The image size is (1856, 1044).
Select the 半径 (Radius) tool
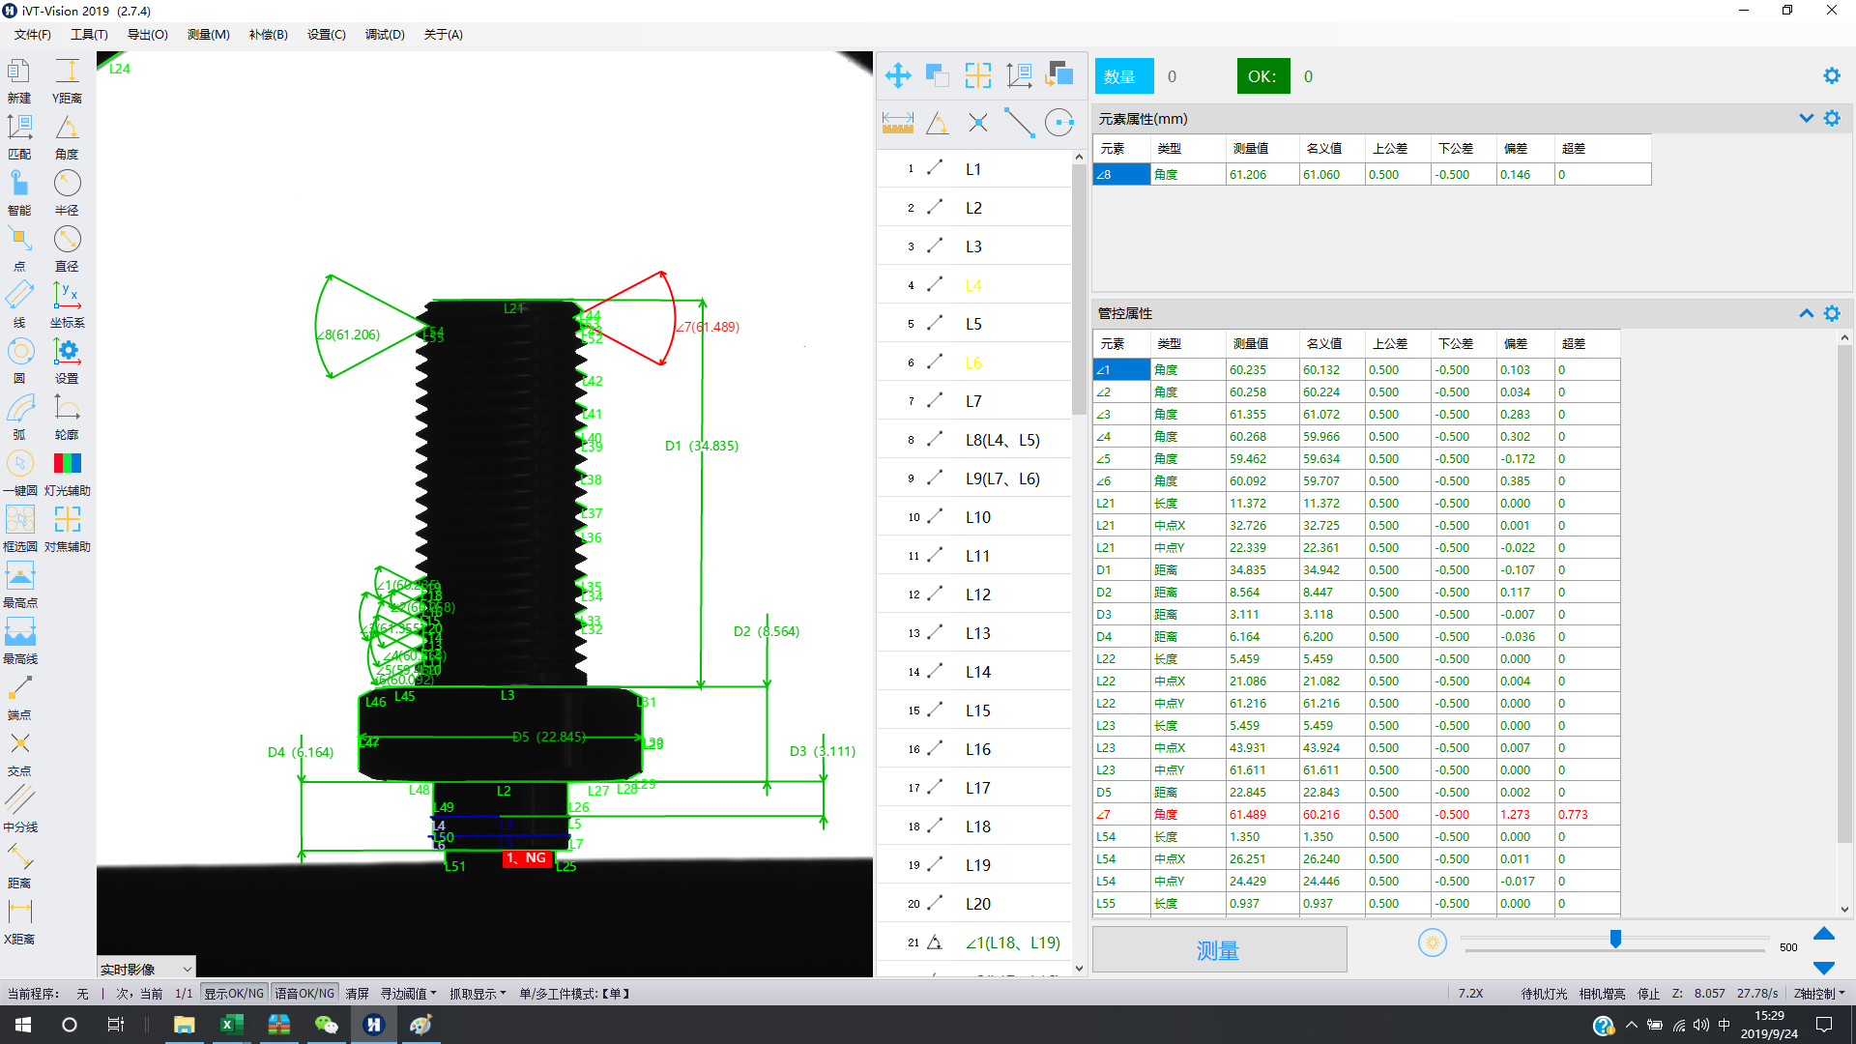[67, 184]
